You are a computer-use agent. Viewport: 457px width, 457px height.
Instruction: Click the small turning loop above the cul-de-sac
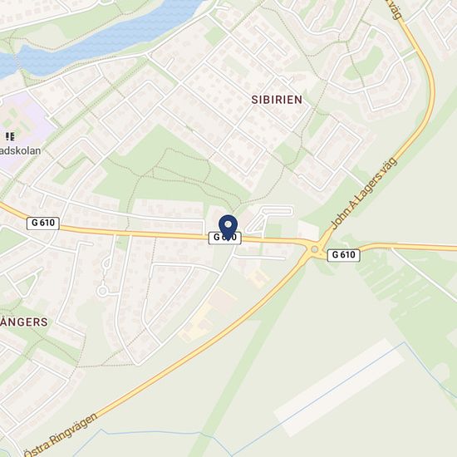106,263
